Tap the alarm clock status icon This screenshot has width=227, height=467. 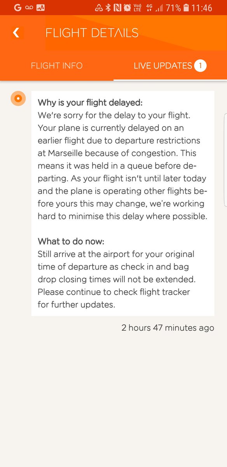click(x=127, y=7)
